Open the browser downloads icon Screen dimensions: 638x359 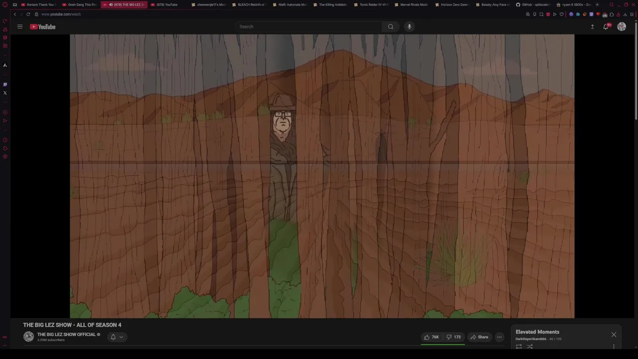coord(625,14)
